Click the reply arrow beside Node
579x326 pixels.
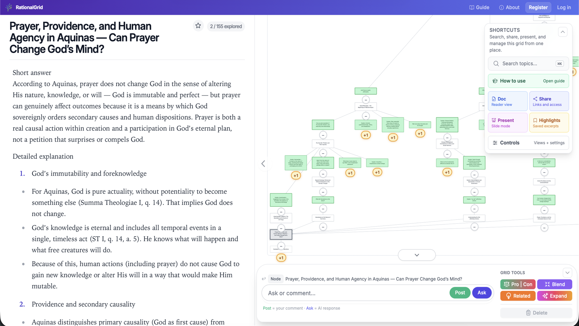coord(264,279)
